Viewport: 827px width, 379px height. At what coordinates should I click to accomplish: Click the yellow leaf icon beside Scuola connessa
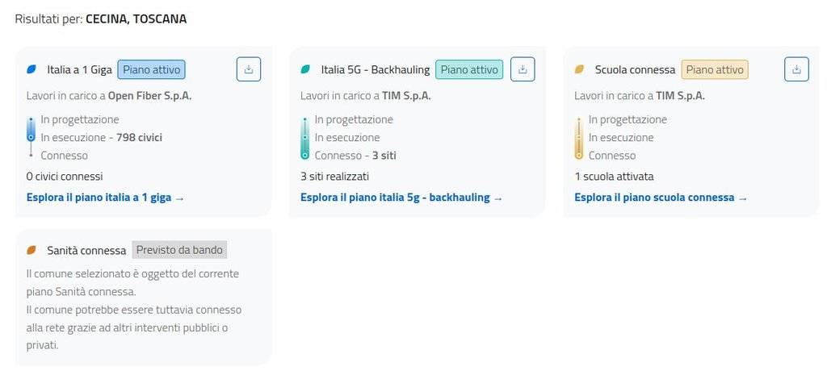(x=579, y=69)
